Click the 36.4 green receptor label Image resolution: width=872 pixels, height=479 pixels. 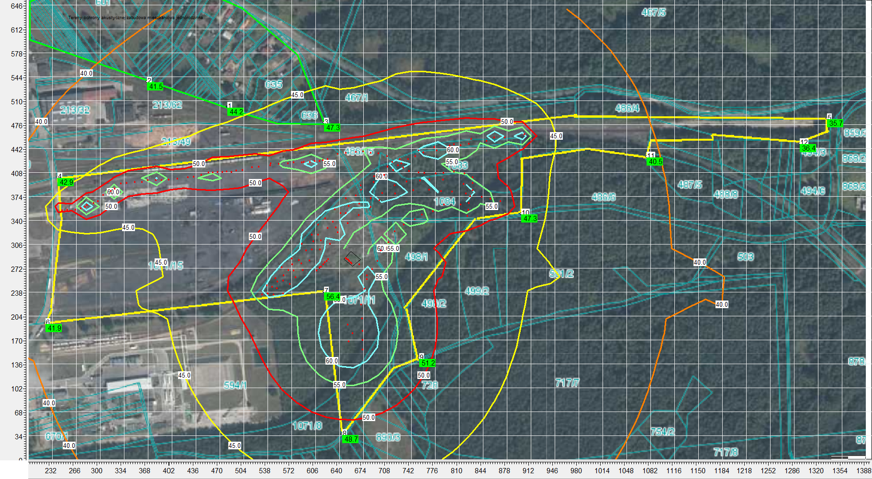pyautogui.click(x=808, y=148)
